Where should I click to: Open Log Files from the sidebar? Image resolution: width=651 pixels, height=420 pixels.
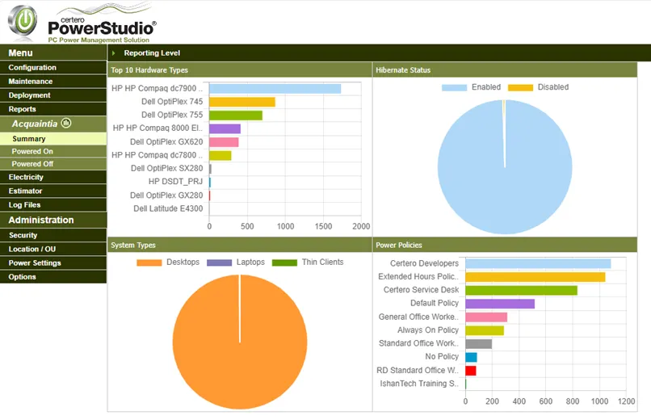point(24,205)
